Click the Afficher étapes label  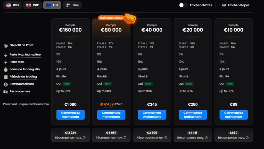[238, 5]
